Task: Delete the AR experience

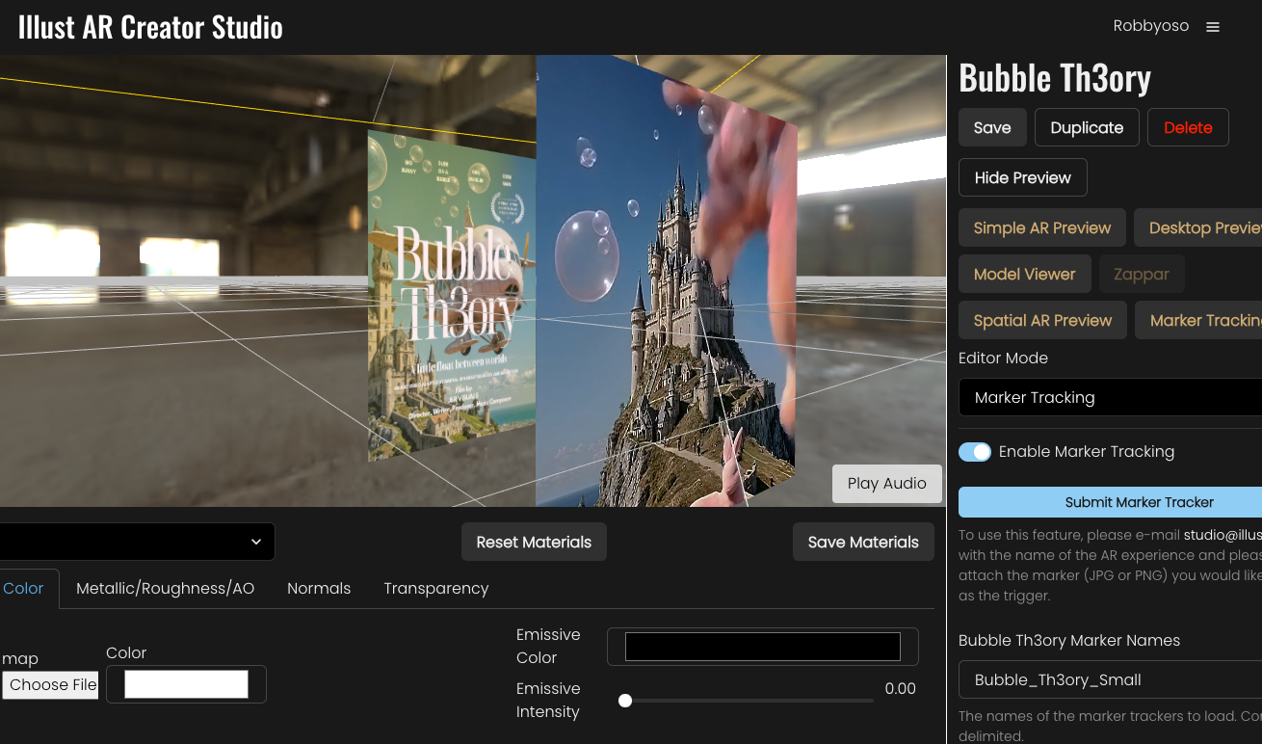Action: [x=1187, y=127]
